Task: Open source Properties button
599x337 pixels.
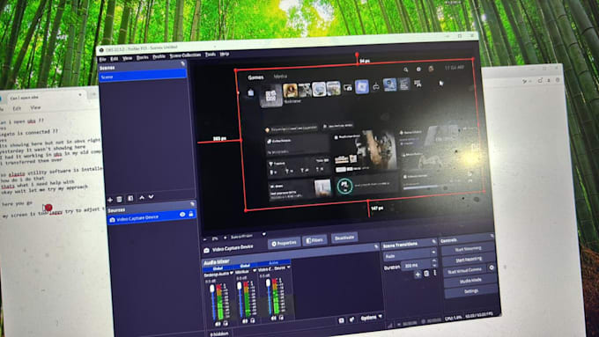Action: click(284, 243)
